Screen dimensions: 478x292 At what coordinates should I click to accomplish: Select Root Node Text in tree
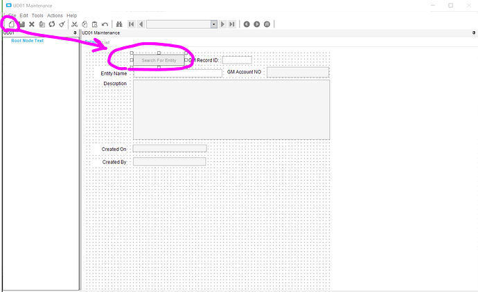pos(28,41)
